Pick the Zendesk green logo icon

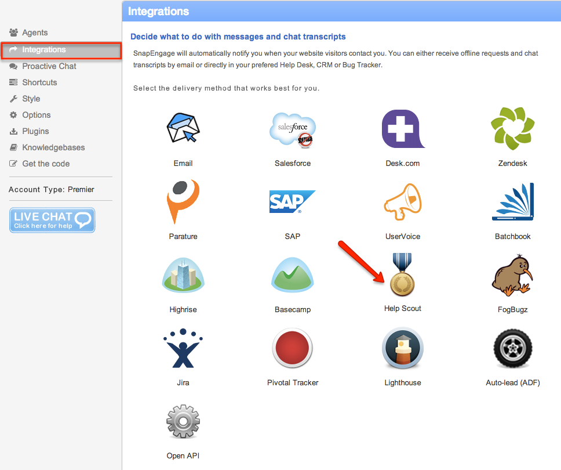(512, 129)
